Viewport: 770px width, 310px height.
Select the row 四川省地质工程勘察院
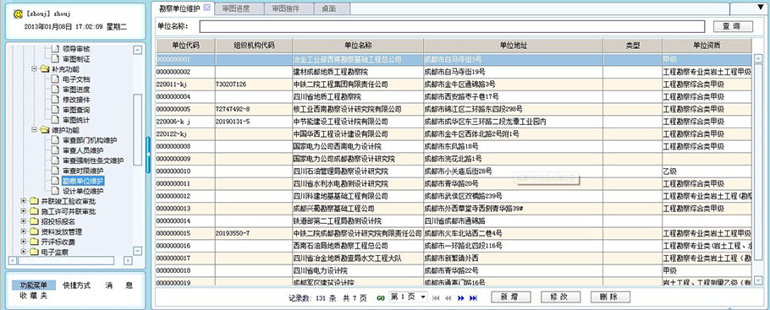454,96
